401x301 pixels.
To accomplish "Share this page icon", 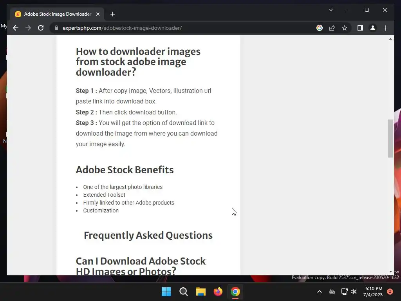I will pos(332,28).
